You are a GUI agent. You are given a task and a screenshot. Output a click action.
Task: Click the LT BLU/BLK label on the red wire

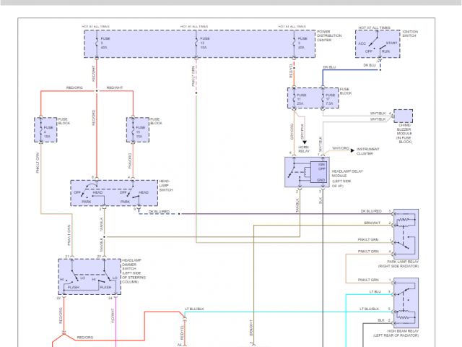point(195,308)
